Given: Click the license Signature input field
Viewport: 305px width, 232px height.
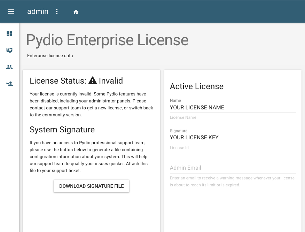Looking at the screenshot, I should [x=233, y=138].
